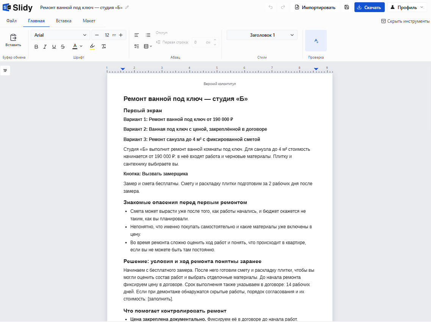Open the font color dropdown arrow
The image size is (431, 322).
(x=81, y=46)
